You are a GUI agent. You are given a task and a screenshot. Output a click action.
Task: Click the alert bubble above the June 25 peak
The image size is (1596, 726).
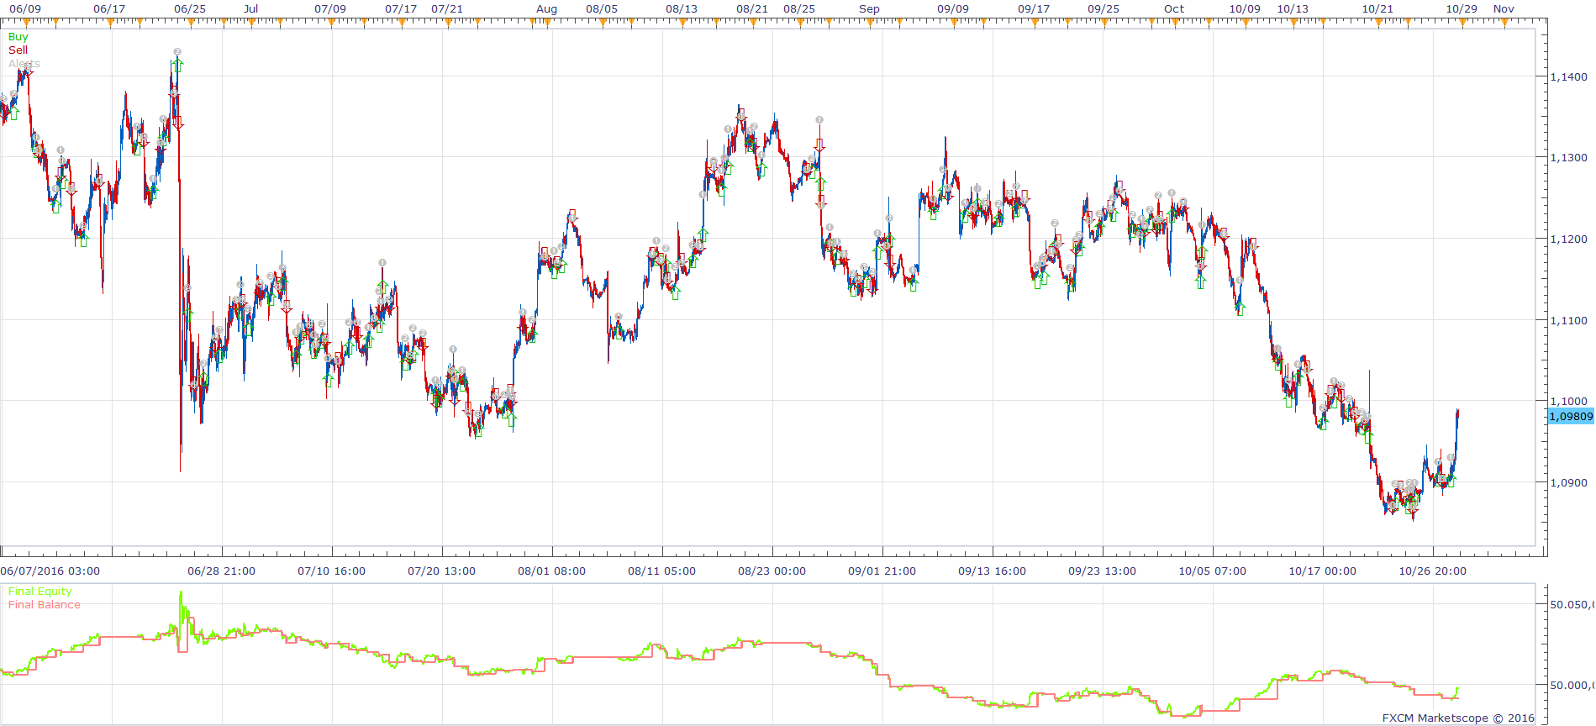point(177,52)
